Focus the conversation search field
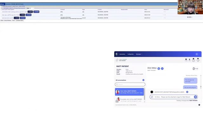The height and width of the screenshot is (114, 203). click(130, 85)
